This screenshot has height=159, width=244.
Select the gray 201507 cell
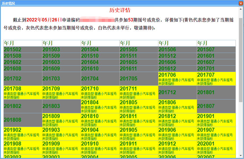coord(216,49)
